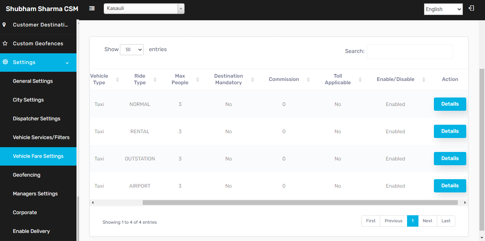Click the NORMAL ride type cell
The image size is (485, 241).
click(x=140, y=104)
